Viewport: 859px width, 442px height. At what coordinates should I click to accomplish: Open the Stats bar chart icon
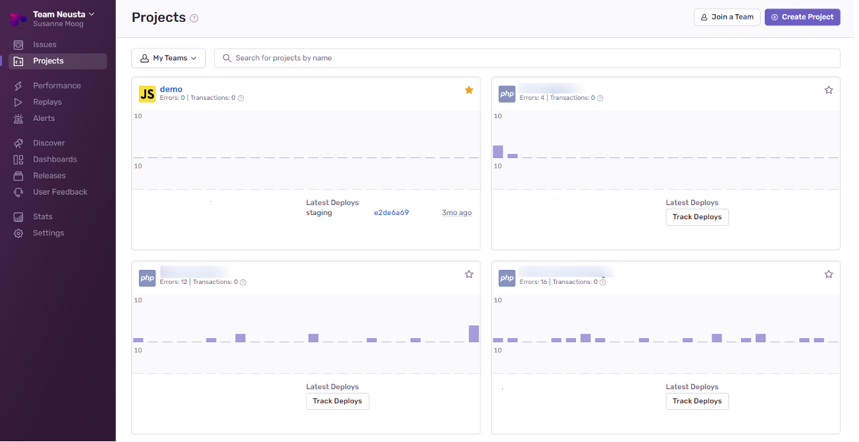pos(18,217)
